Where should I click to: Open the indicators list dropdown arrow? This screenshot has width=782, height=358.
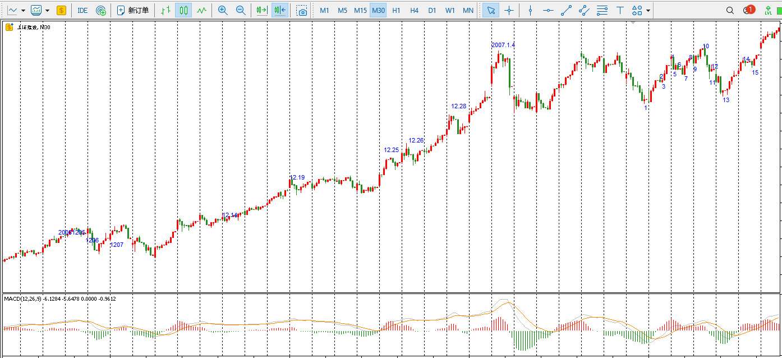(47, 10)
